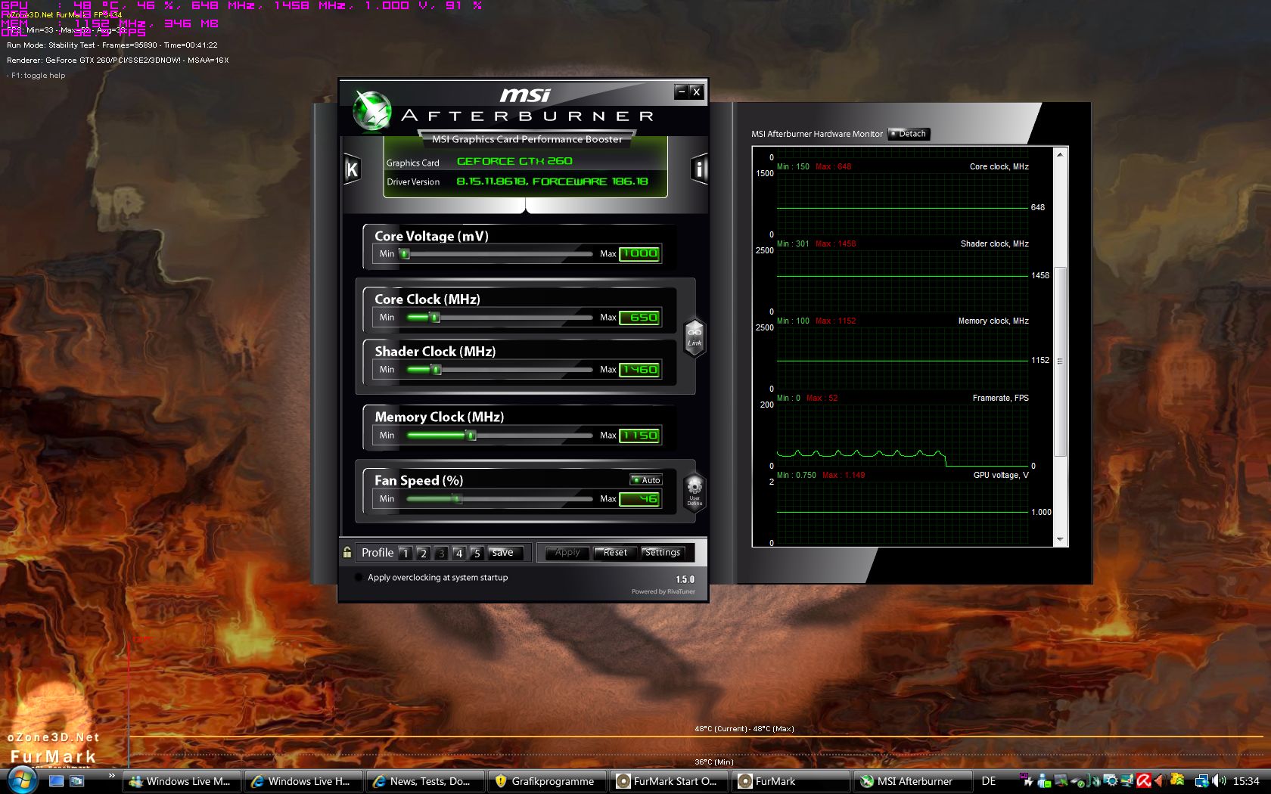Click the MSI Afterburner dragon logo
Screen dimensions: 1271x794
(x=371, y=111)
